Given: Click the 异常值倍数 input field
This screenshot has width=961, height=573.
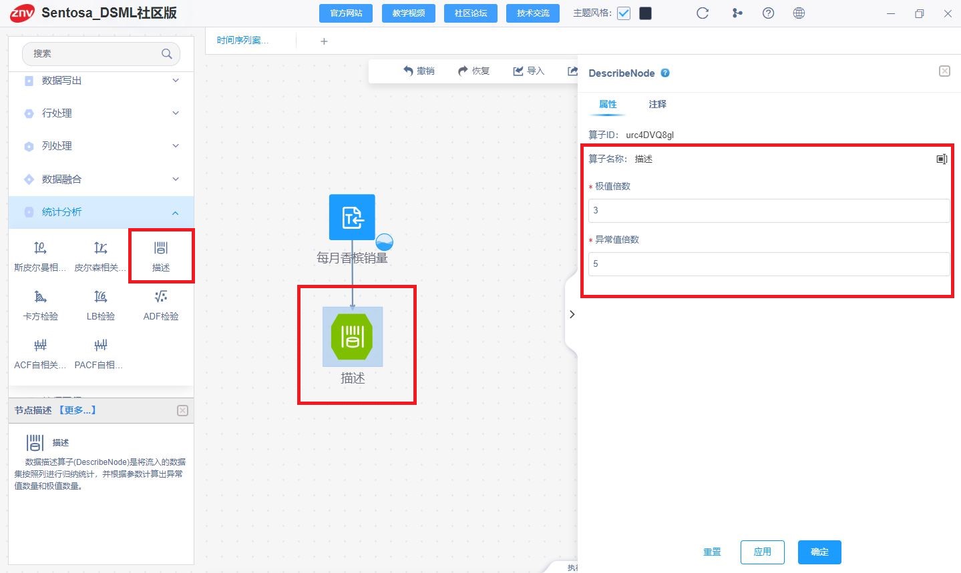Looking at the screenshot, I should pyautogui.click(x=769, y=264).
